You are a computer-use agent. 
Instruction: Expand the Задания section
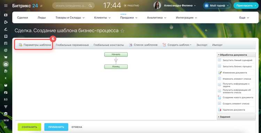[x=236, y=117]
